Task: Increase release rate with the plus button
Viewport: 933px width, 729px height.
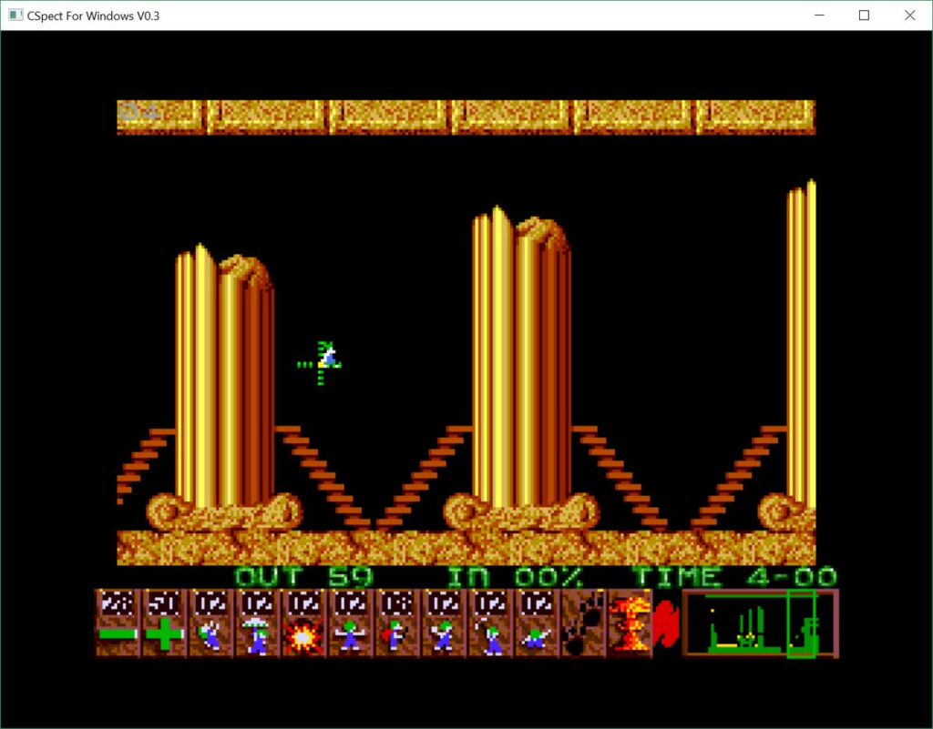Action: tap(164, 623)
